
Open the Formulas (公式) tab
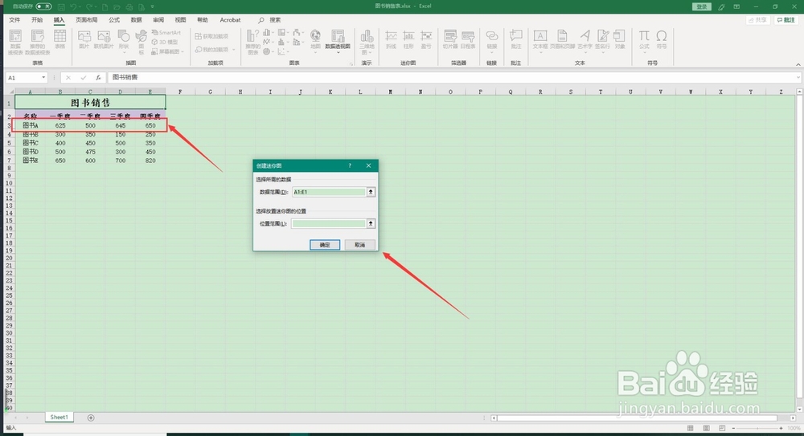pos(114,20)
